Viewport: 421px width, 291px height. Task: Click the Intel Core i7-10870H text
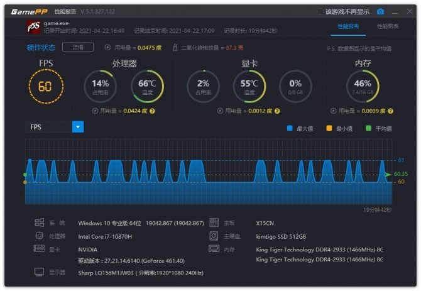click(x=105, y=236)
